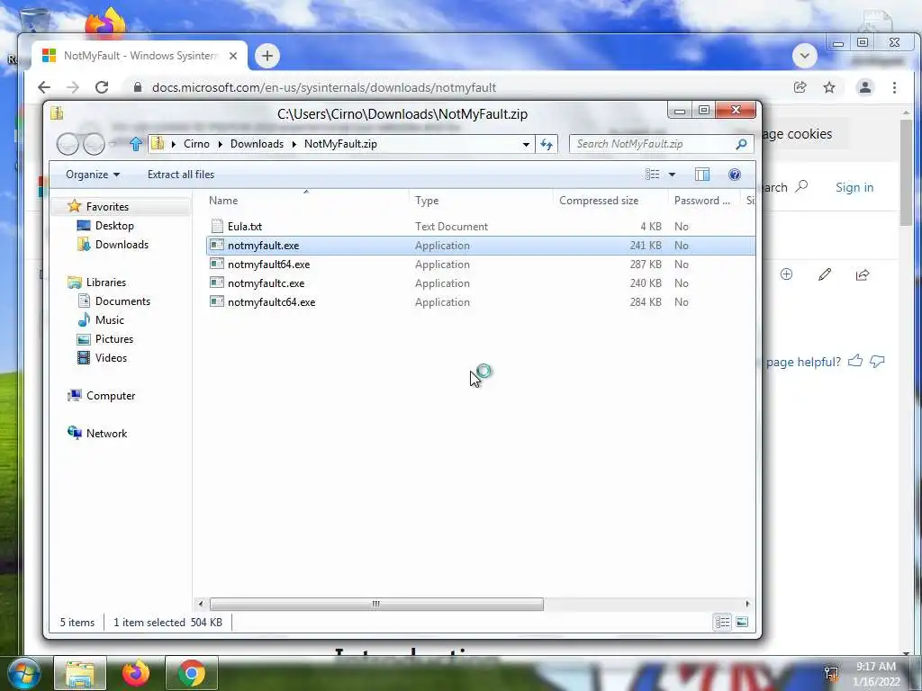Reload the page in Chrome

(x=102, y=87)
